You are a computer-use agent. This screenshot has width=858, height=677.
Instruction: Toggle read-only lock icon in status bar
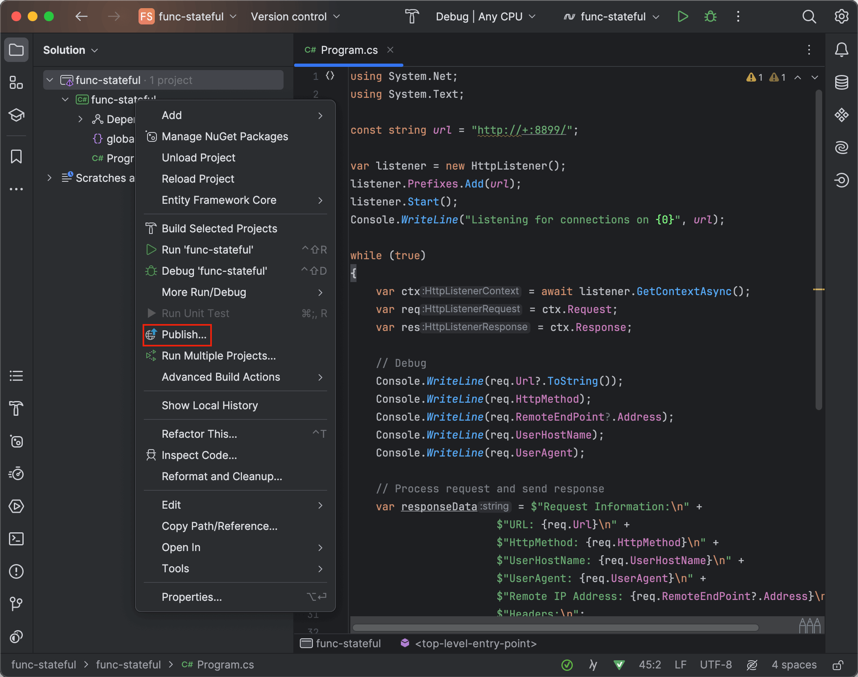point(838,665)
